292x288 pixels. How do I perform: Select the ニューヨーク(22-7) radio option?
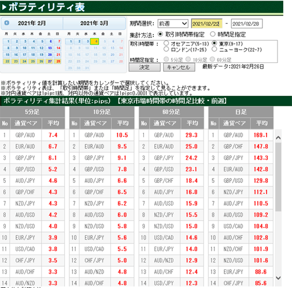click(x=214, y=49)
